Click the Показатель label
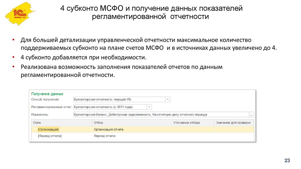Screen dimensions: 301x169 40,115
